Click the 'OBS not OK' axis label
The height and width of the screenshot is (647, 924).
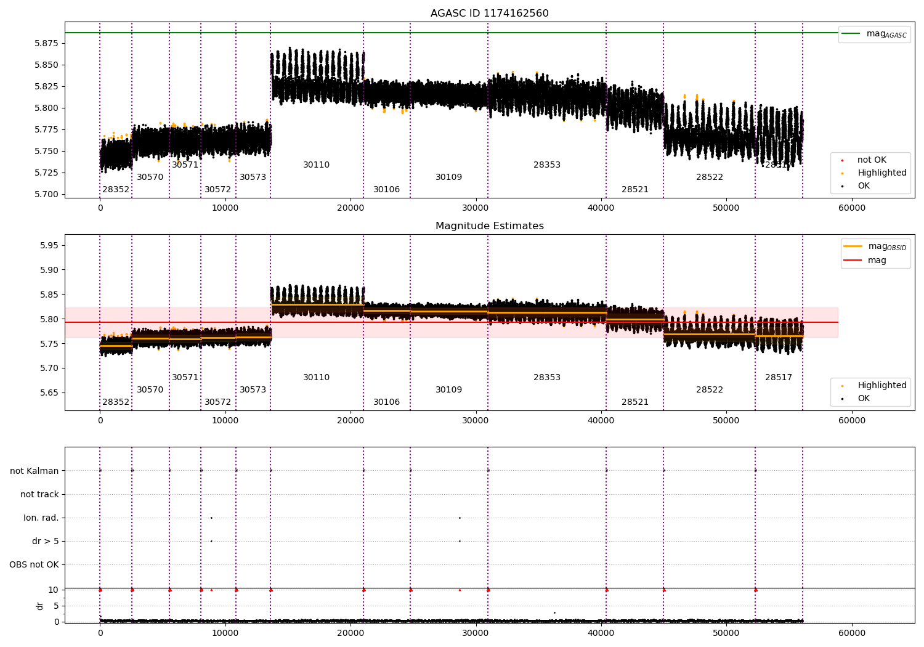(x=34, y=564)
